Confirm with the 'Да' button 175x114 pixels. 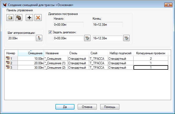point(65,107)
